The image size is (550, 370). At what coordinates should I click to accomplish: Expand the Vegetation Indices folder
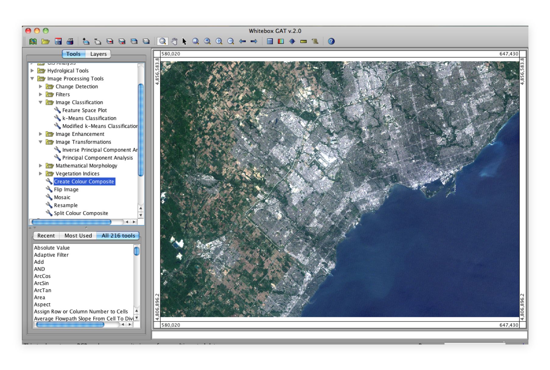coord(40,173)
